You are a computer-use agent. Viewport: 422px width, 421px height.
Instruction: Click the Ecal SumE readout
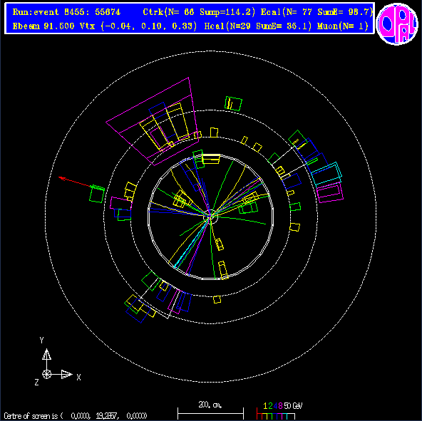click(345, 12)
